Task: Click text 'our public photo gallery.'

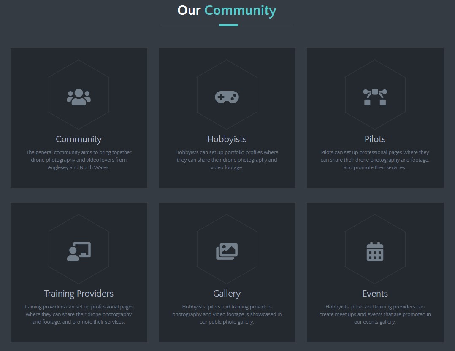Action: click(x=227, y=322)
